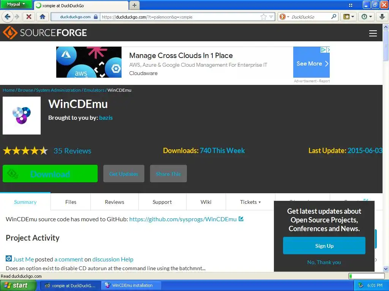
Task: Click the cloud ad banner image
Action: (x=89, y=62)
